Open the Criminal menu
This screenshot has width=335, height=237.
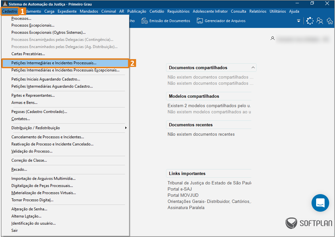(x=108, y=11)
